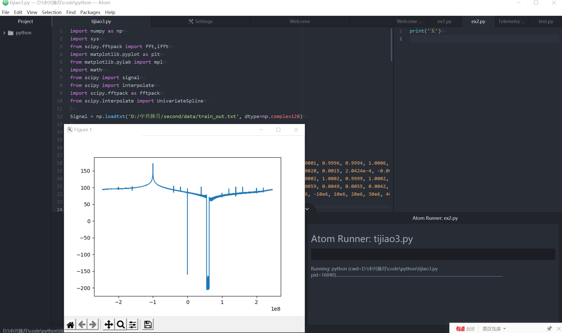Reset plot view with Home icon
The height and width of the screenshot is (333, 562).
[71, 325]
